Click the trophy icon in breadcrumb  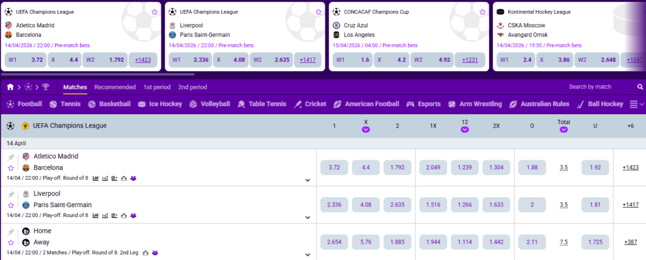45,87
